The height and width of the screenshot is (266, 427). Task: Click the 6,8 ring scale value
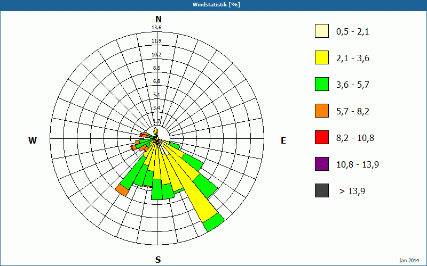156,81
